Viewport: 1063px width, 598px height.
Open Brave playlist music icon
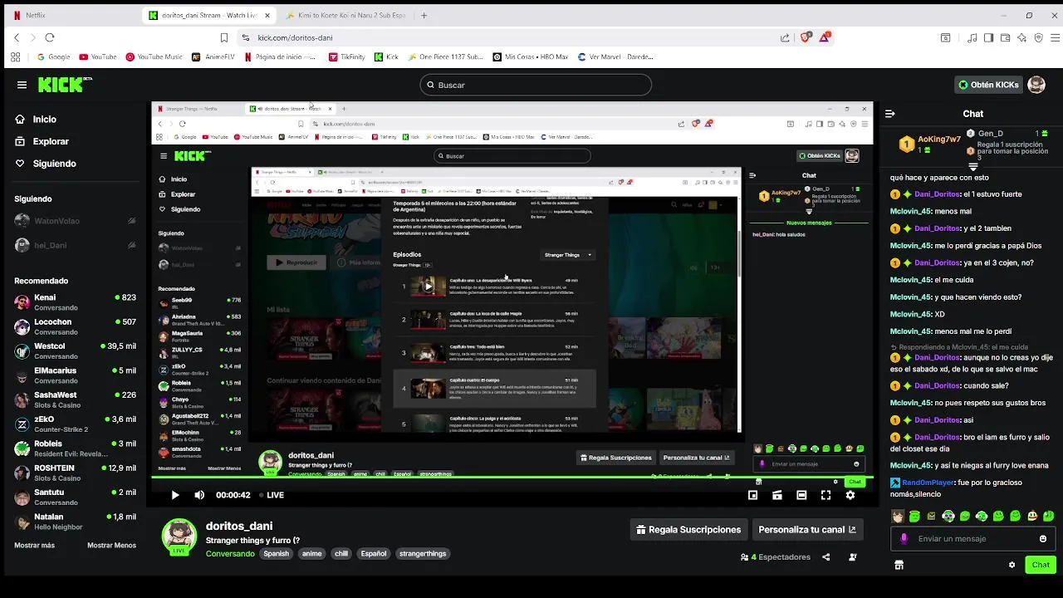[973, 37]
